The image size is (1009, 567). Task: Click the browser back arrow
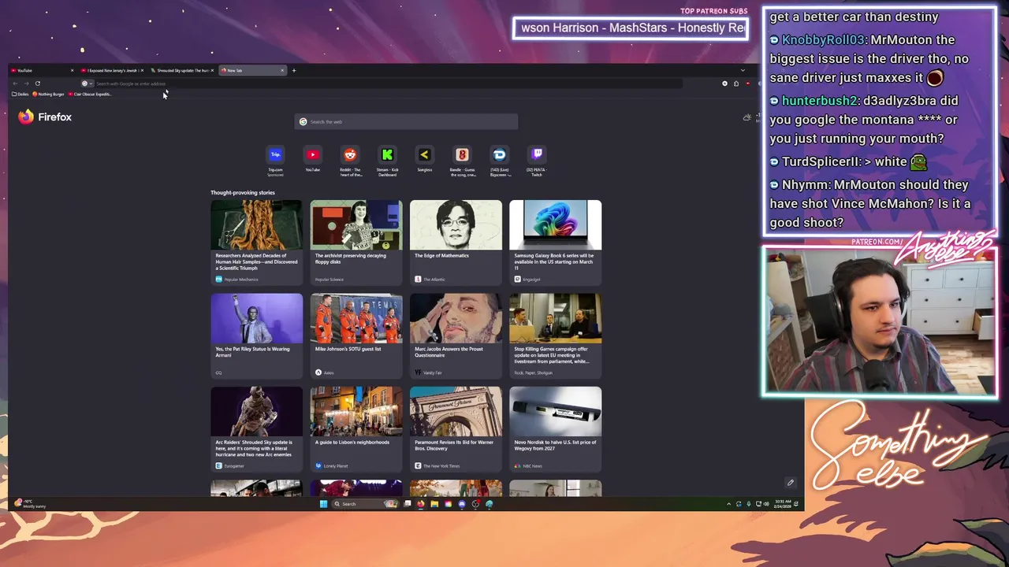click(15, 83)
